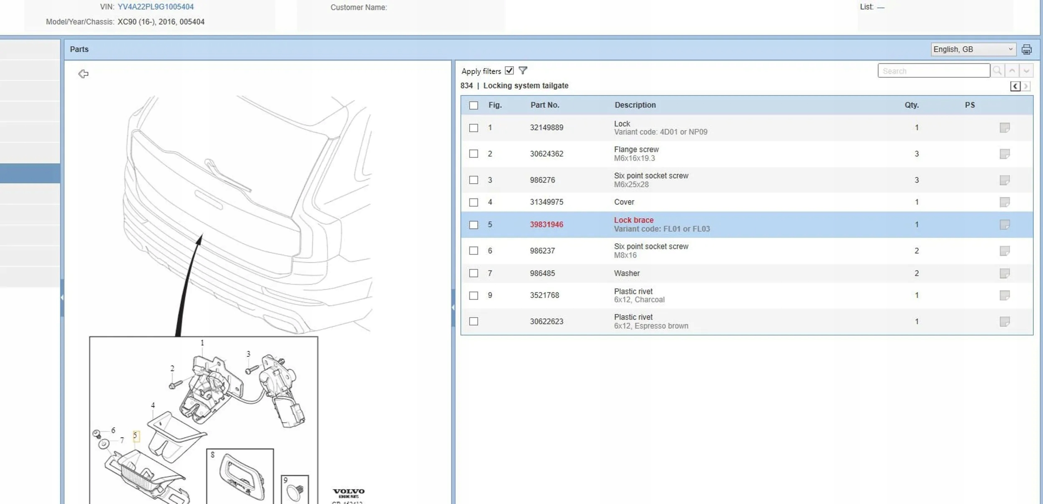The image size is (1043, 504).
Task: Open the VIN YV4A22PL9G1005404 link
Action: [155, 7]
